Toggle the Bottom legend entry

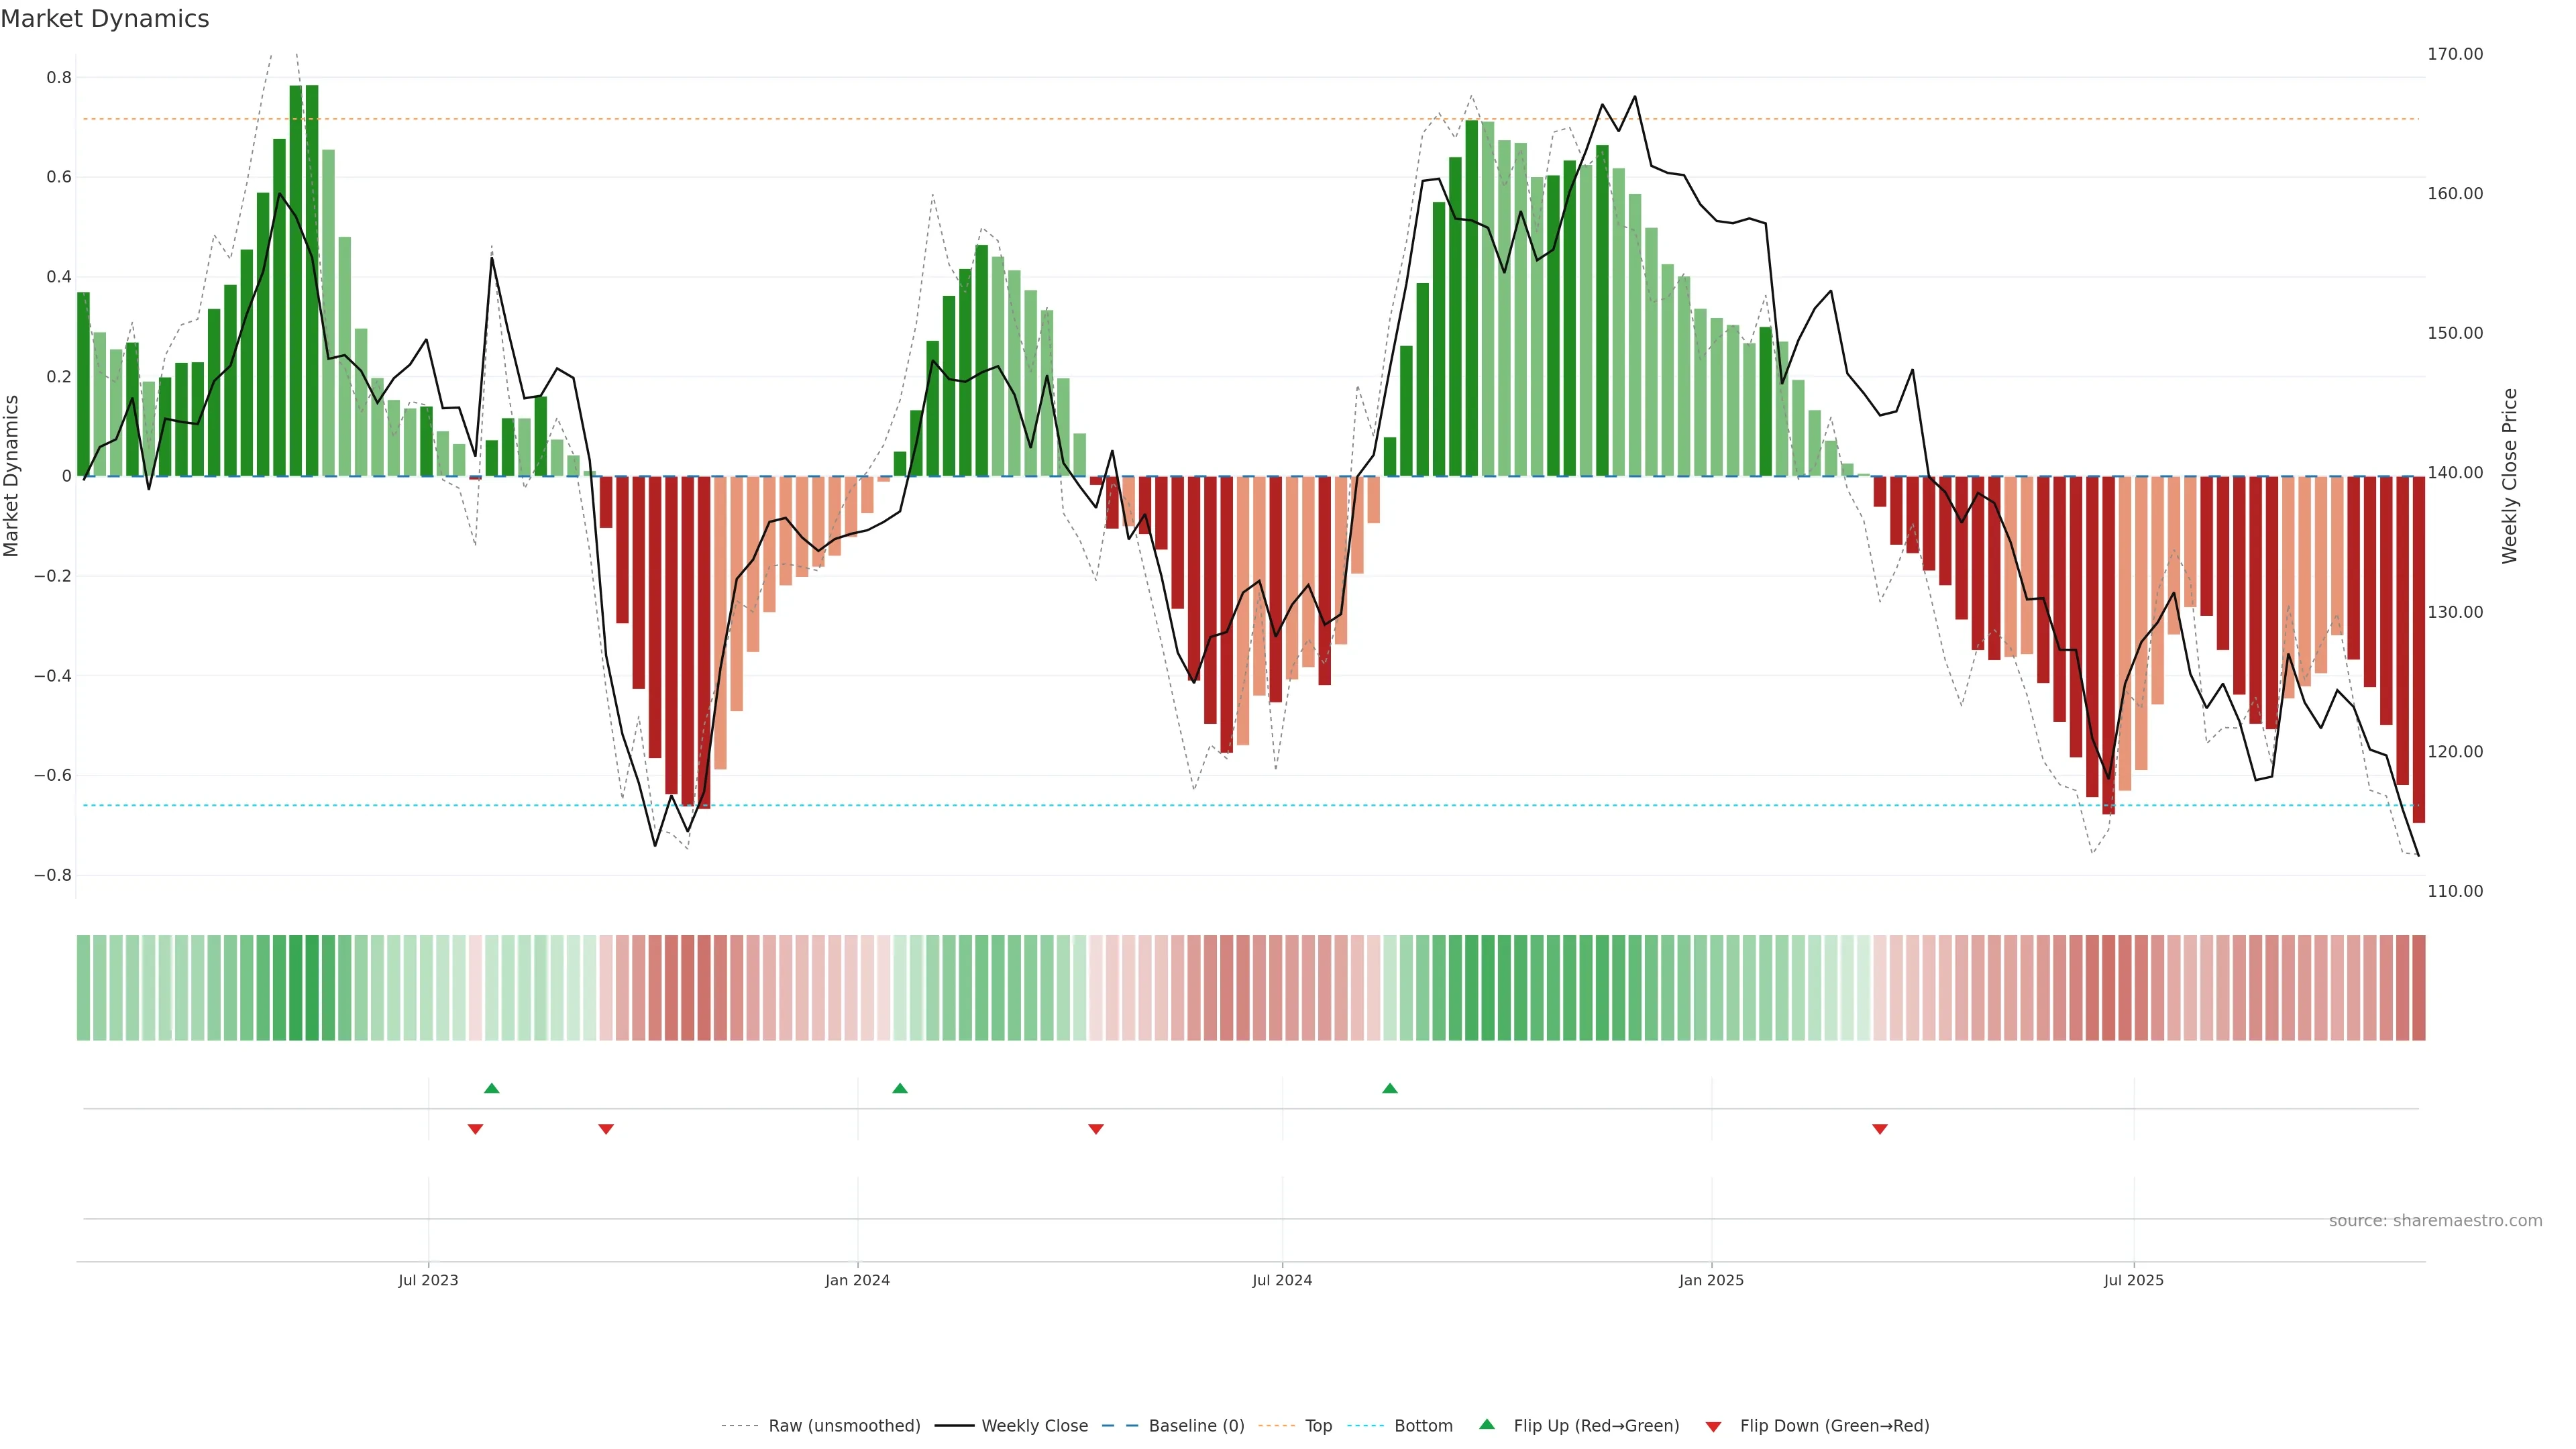(1423, 1426)
